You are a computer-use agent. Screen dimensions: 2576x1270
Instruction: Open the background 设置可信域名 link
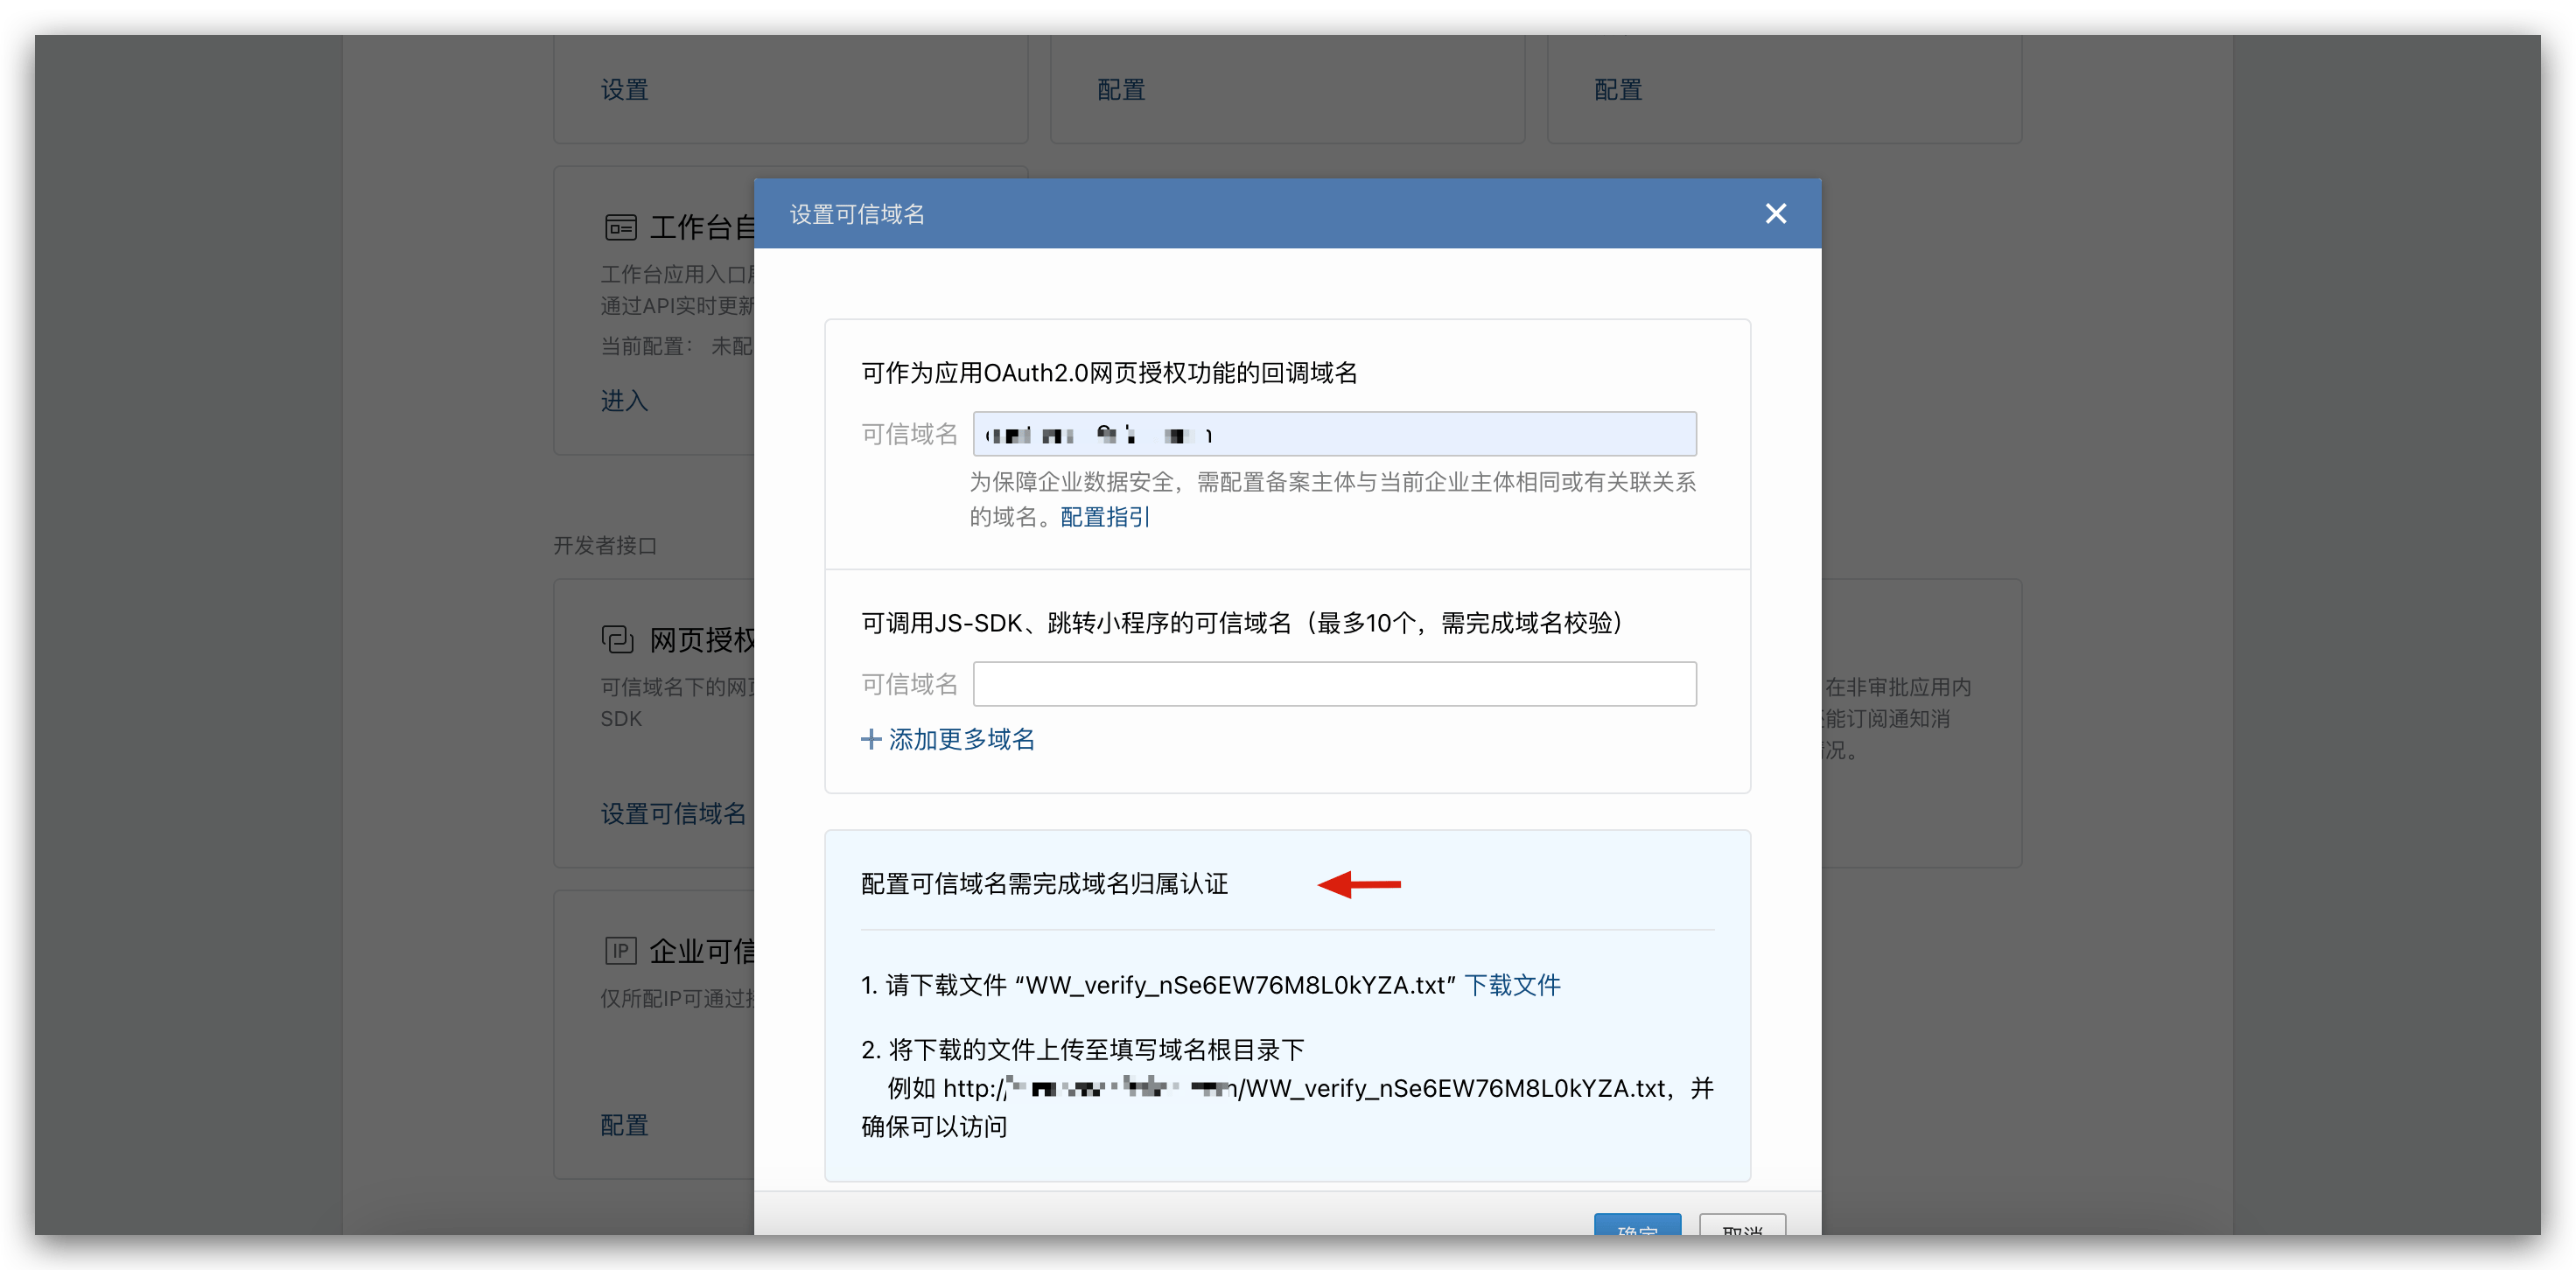coord(673,814)
